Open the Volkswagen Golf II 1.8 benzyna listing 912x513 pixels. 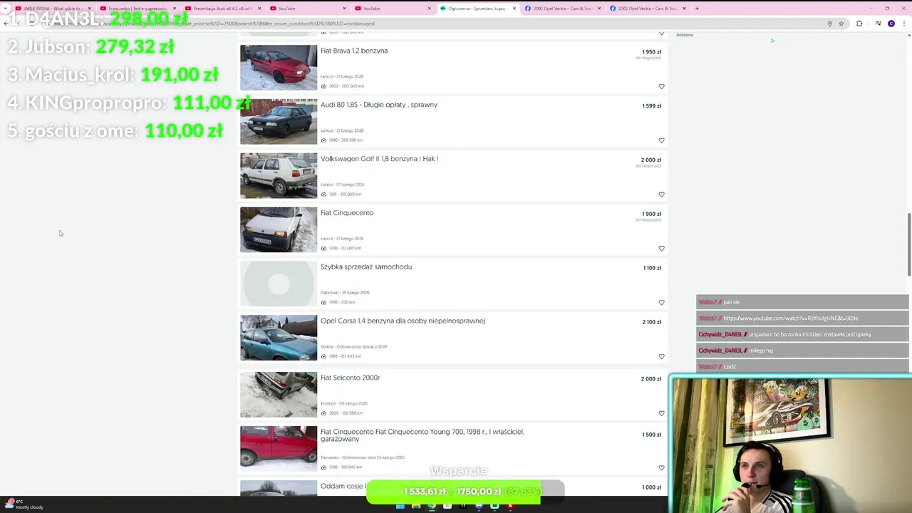[379, 159]
